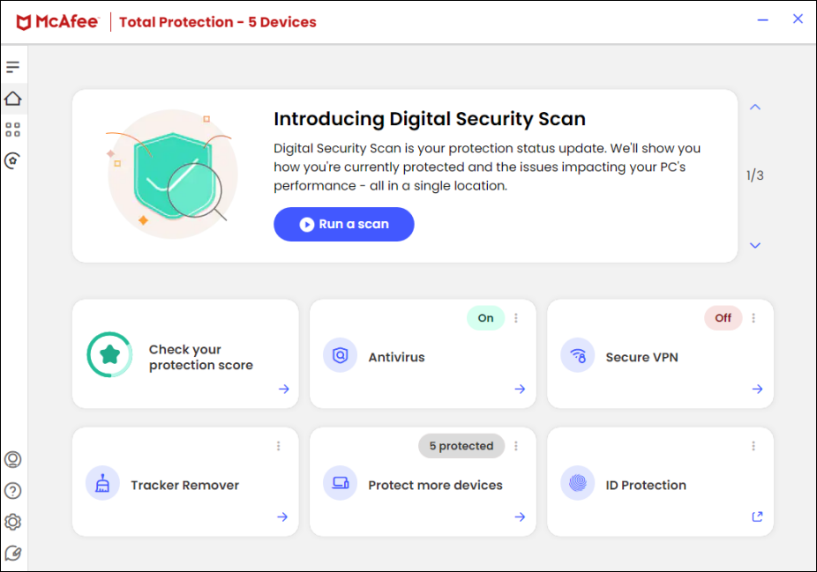
Task: Click the headset support icon
Action: click(13, 458)
